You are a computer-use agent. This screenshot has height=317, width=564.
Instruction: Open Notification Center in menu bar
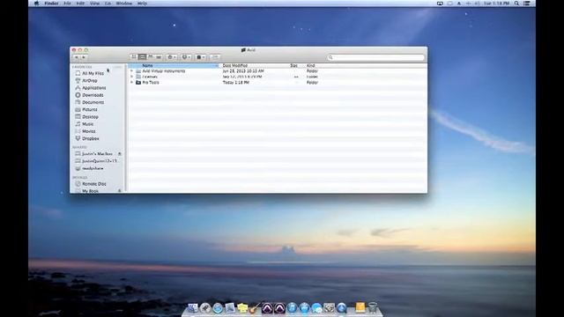[x=527, y=4]
